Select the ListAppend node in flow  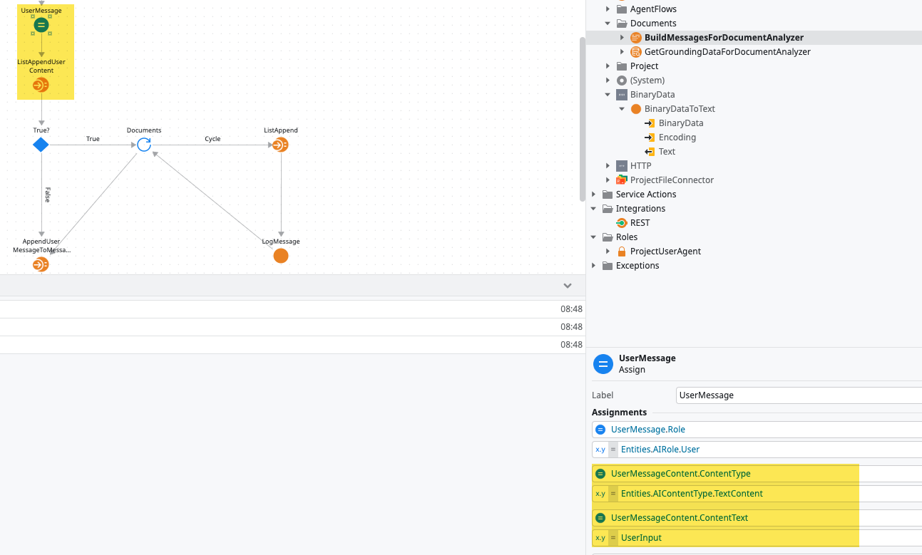280,145
